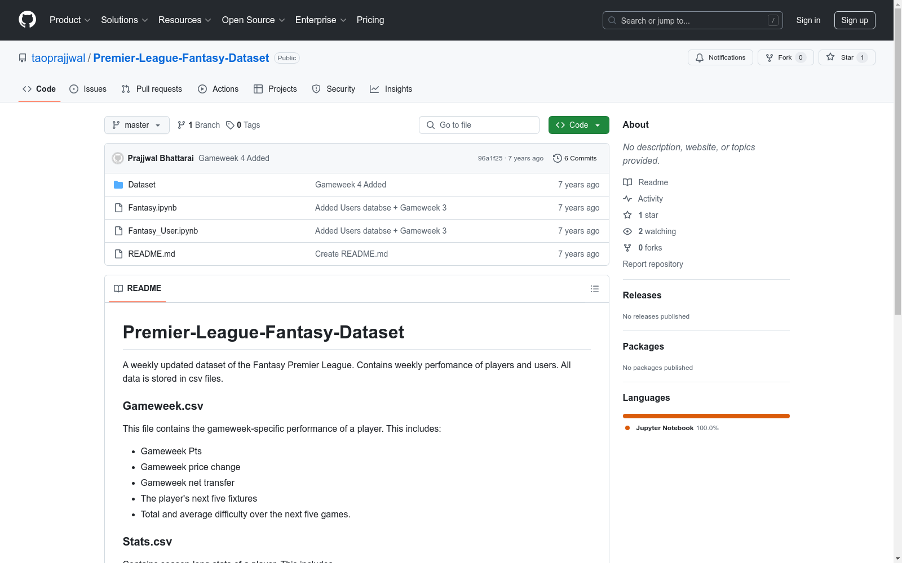Open the Security tab
The width and height of the screenshot is (902, 563).
[334, 89]
